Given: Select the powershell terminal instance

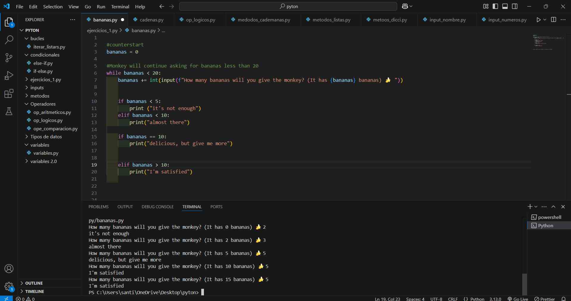Looking at the screenshot, I should (x=549, y=217).
